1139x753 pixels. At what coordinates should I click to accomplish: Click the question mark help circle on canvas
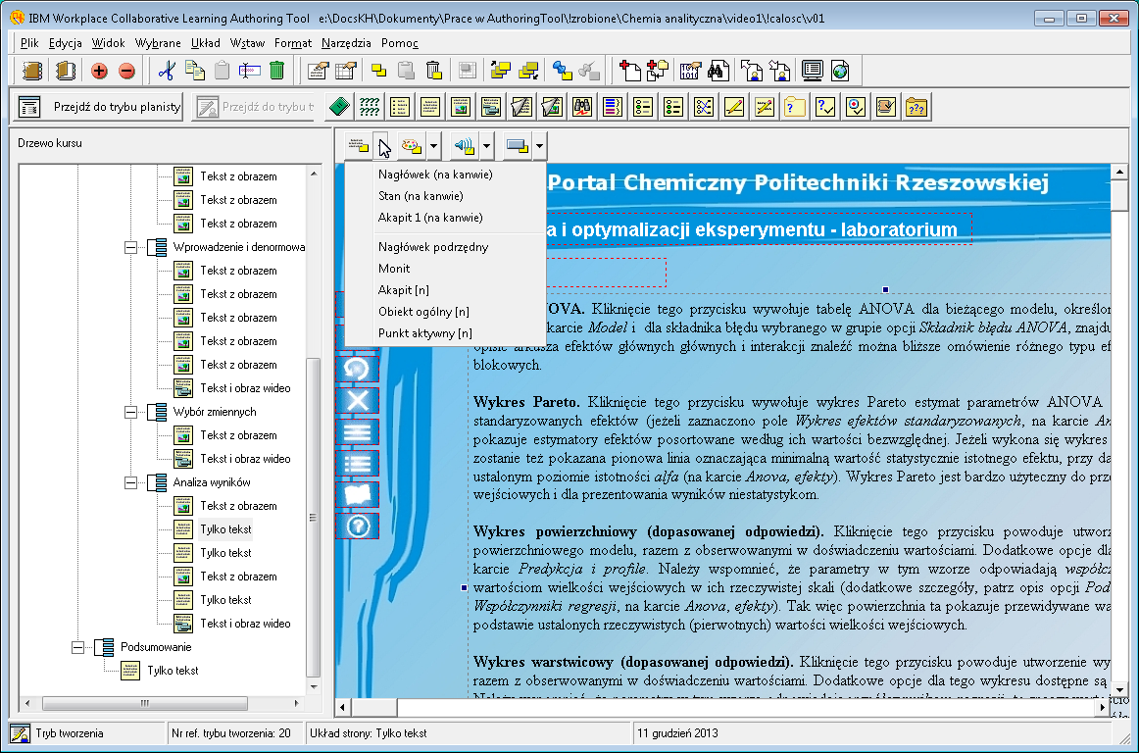(x=358, y=526)
